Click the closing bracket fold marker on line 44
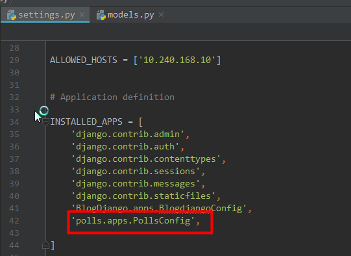The image size is (351, 256). click(45, 245)
